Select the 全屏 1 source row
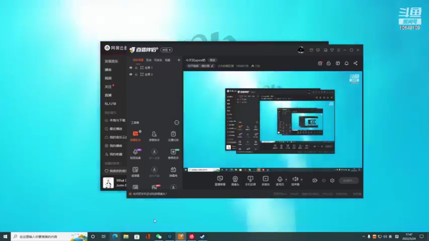The height and width of the screenshot is (241, 429). coord(154,67)
